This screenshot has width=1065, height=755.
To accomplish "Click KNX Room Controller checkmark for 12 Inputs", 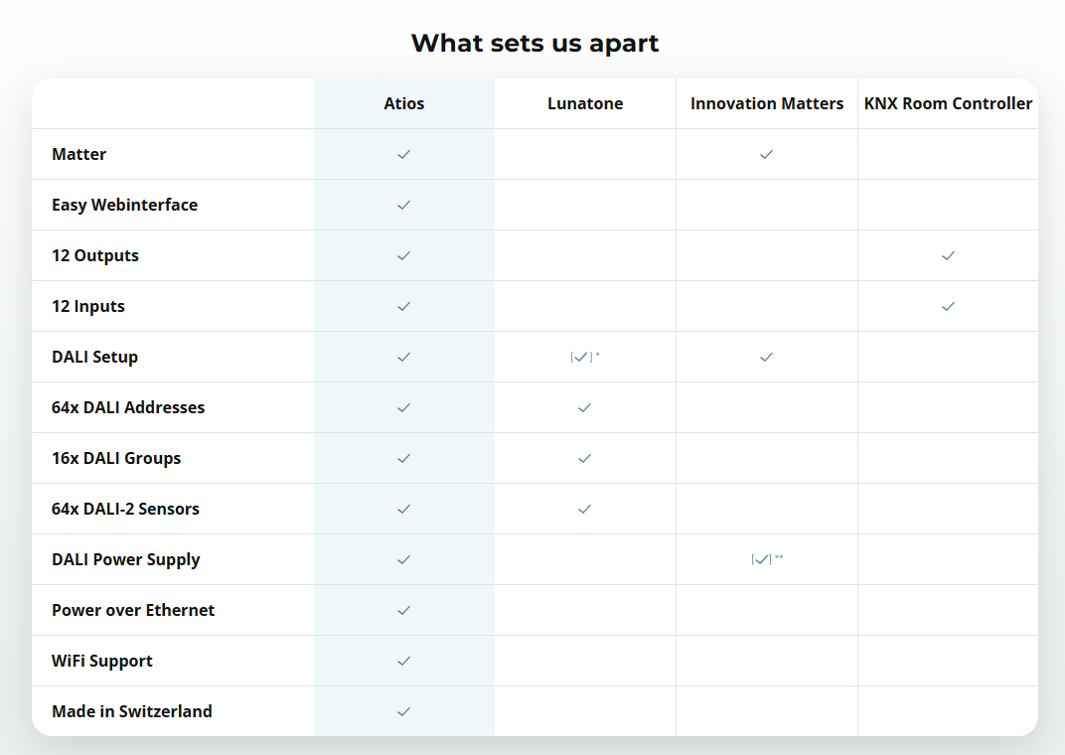I will 948,306.
